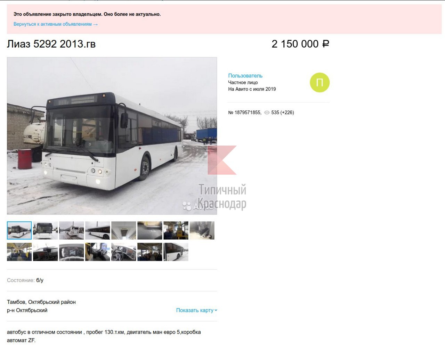Open the Пользователь seller profile link
Image resolution: width=445 pixels, height=356 pixels.
(245, 76)
